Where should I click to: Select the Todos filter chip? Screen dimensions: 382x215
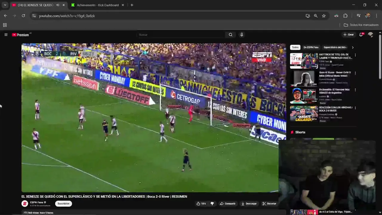(x=295, y=47)
